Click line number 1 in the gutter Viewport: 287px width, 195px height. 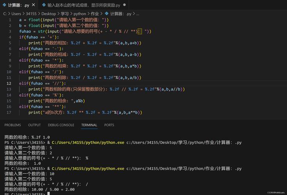click(x=10, y=20)
